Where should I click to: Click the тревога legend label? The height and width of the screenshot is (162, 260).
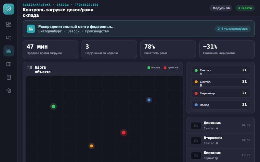coord(173,67)
